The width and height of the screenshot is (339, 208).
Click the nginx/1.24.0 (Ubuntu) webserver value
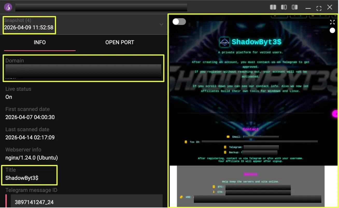31,158
